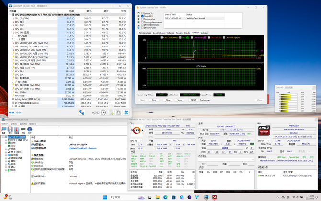
Task: Open the Microsoft Store icon on taskbar
Action: coord(173,197)
